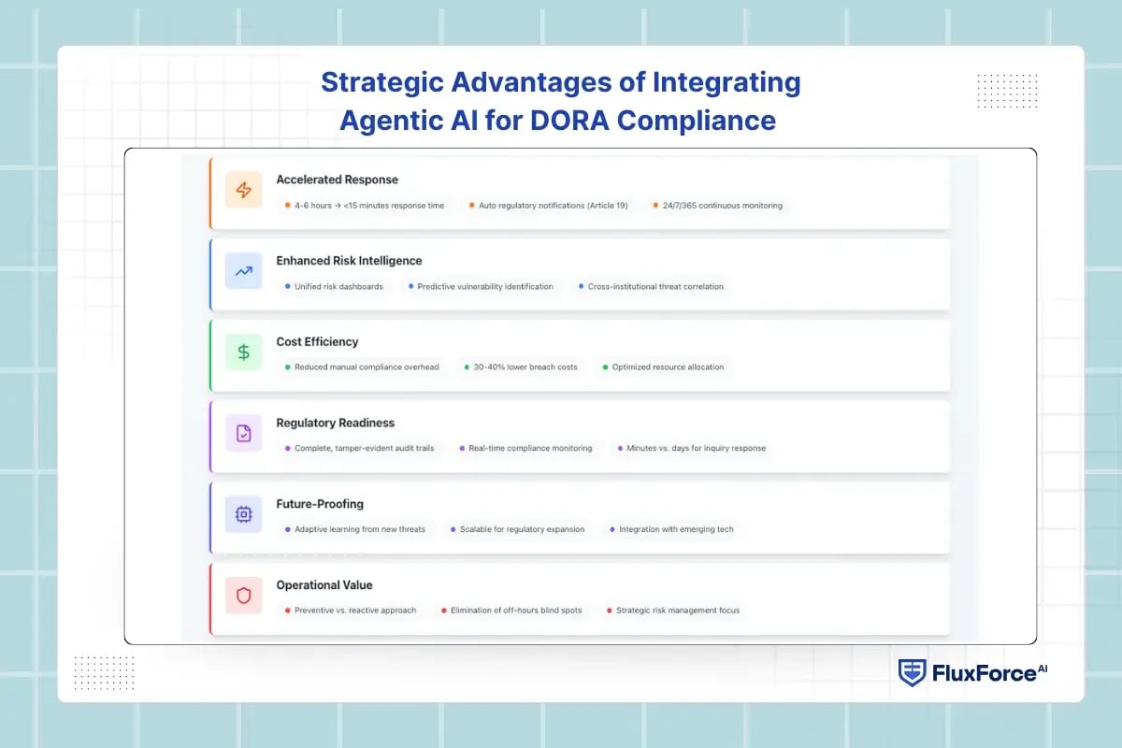Click the FluxForce AI shield logo
Image resolution: width=1122 pixels, height=748 pixels.
pos(912,673)
